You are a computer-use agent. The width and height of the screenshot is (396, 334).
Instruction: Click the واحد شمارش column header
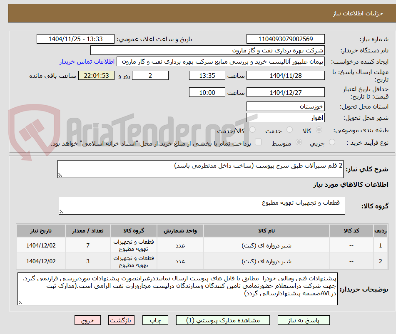coord(180,231)
